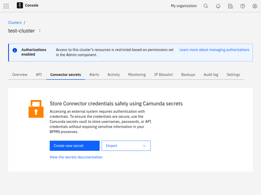Expand the Import dropdown
261x195 pixels.
pyautogui.click(x=126, y=146)
